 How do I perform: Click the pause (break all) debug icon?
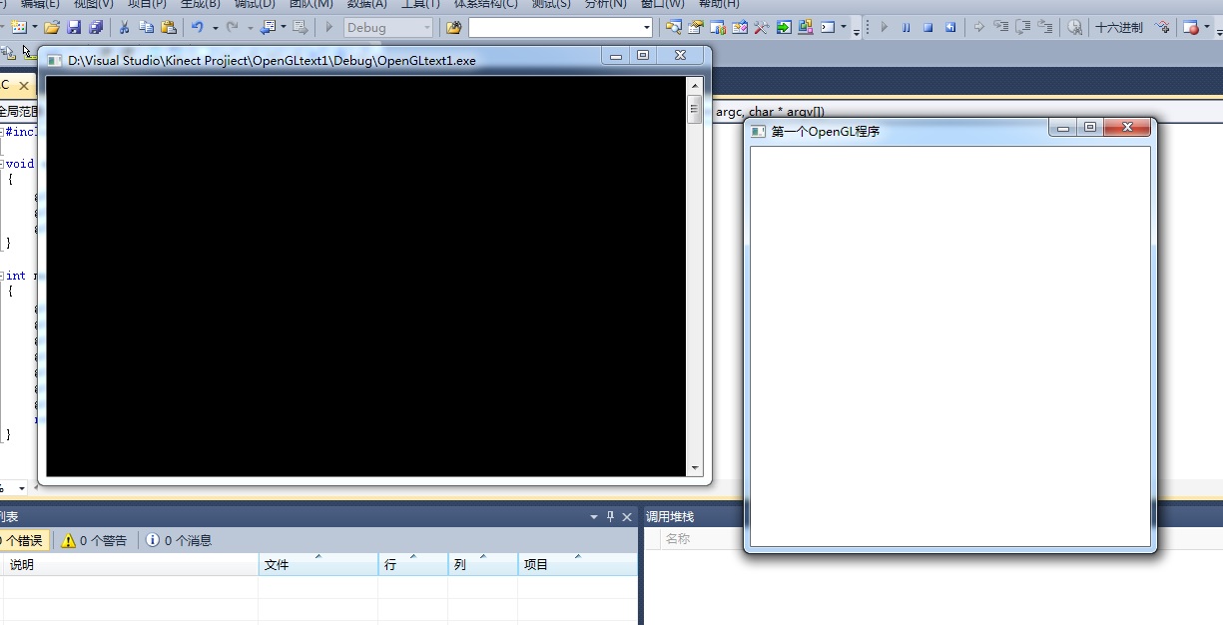[x=907, y=27]
